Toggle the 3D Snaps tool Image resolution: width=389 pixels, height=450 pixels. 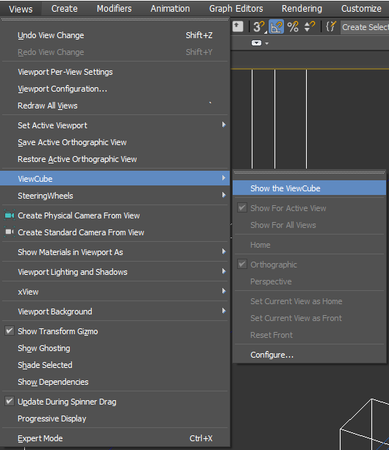pos(259,27)
